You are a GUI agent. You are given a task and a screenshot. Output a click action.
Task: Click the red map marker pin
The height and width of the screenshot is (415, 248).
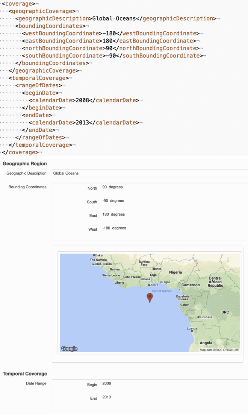[150, 297]
